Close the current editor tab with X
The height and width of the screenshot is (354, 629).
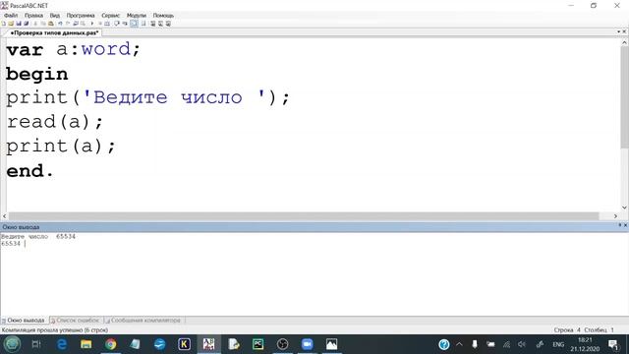624,31
